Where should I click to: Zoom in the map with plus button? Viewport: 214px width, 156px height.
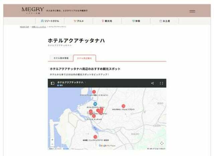52,140
